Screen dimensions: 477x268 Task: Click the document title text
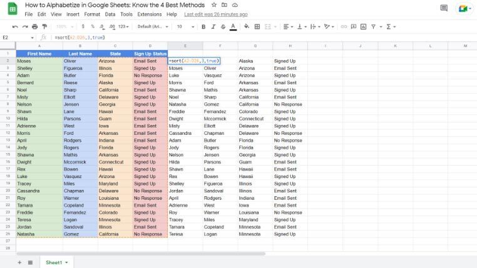[x=115, y=5]
